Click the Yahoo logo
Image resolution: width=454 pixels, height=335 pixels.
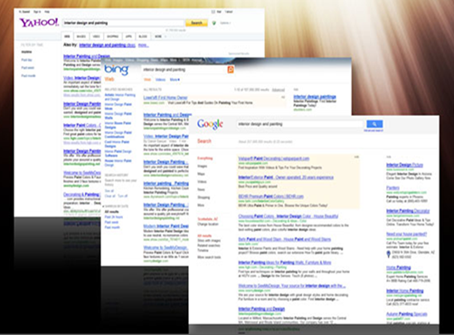39,23
